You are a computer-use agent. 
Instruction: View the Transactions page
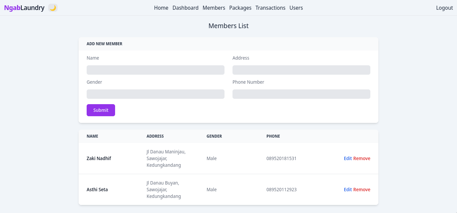[x=270, y=8]
